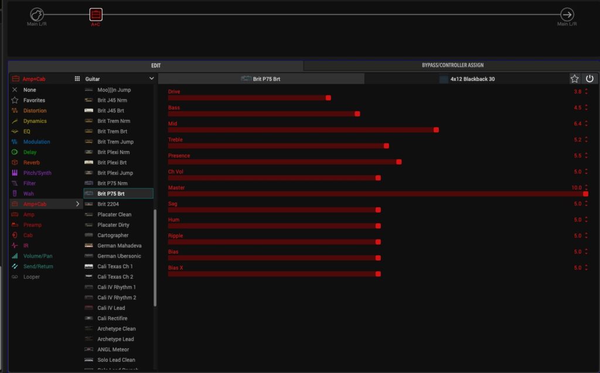
Task: Select the Brit 2204 amp model
Action: [x=110, y=204]
